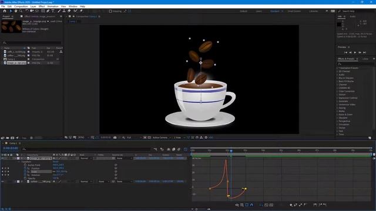Toggle the Rotation stopwatch
The width and height of the screenshot is (376, 211).
tap(25, 175)
